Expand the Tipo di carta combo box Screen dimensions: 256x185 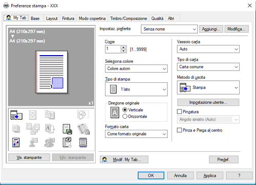click(x=208, y=67)
